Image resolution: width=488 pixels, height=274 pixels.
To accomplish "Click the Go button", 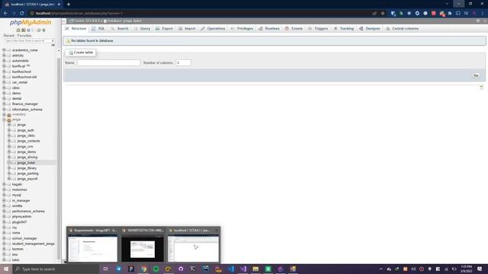I will pyautogui.click(x=476, y=75).
